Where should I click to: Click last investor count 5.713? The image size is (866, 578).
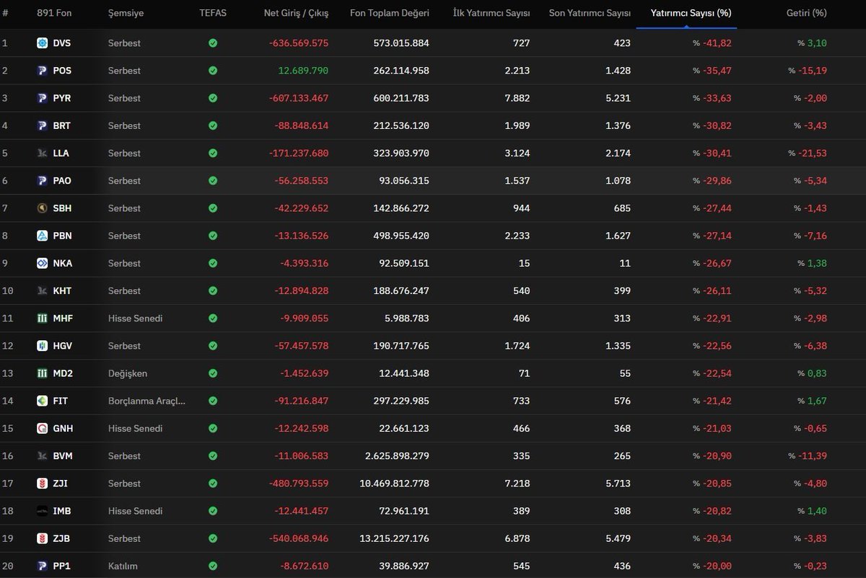click(x=618, y=484)
